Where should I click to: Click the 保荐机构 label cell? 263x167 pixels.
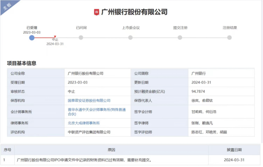36,100
